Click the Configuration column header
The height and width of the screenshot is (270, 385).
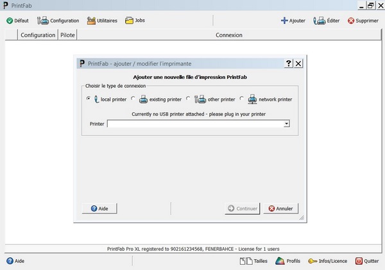pyautogui.click(x=38, y=35)
